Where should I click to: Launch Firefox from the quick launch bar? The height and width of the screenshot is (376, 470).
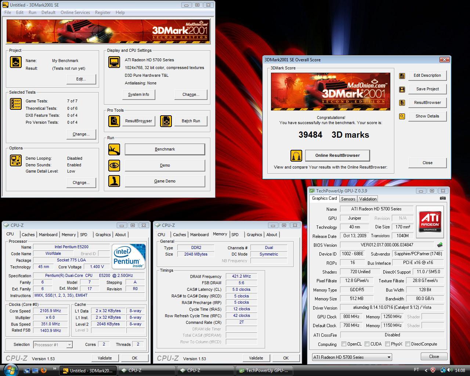pos(44,370)
